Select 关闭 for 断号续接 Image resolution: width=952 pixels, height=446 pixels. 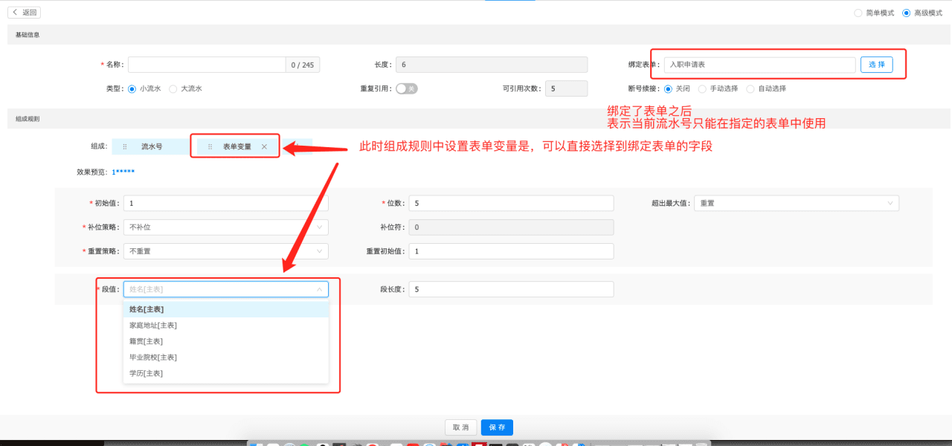click(x=668, y=88)
